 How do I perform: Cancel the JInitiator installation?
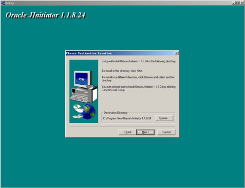167,132
